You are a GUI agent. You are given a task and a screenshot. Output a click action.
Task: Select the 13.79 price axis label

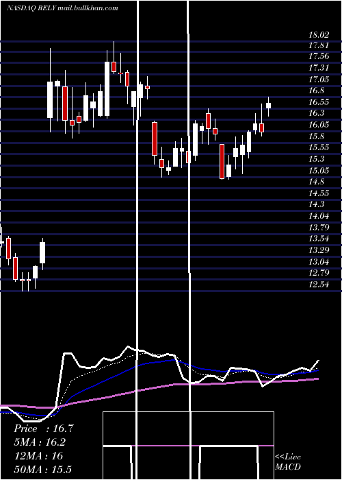click(319, 228)
